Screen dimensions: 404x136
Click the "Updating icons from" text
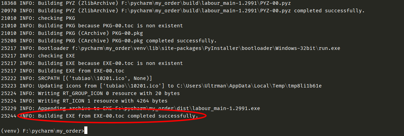[67, 86]
